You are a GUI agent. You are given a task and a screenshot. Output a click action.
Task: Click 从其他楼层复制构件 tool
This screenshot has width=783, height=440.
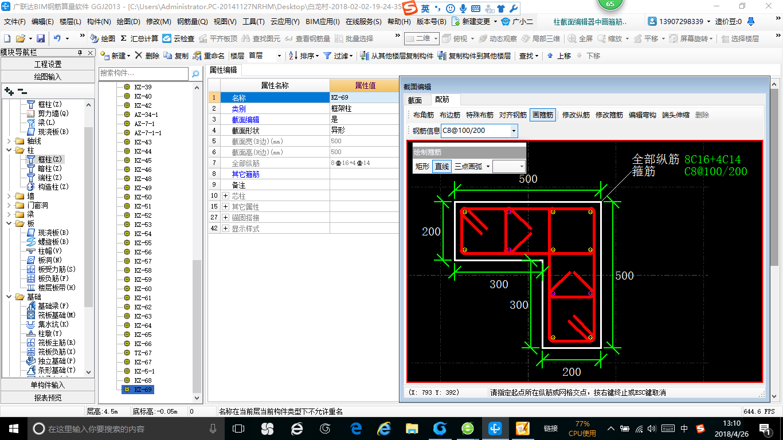coord(397,56)
